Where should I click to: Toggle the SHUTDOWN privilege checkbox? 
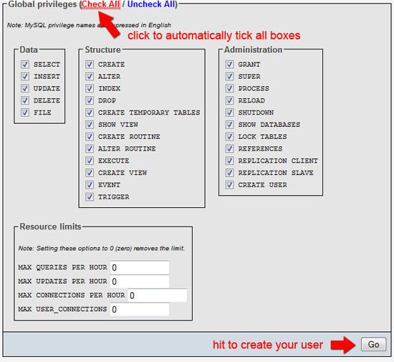229,113
